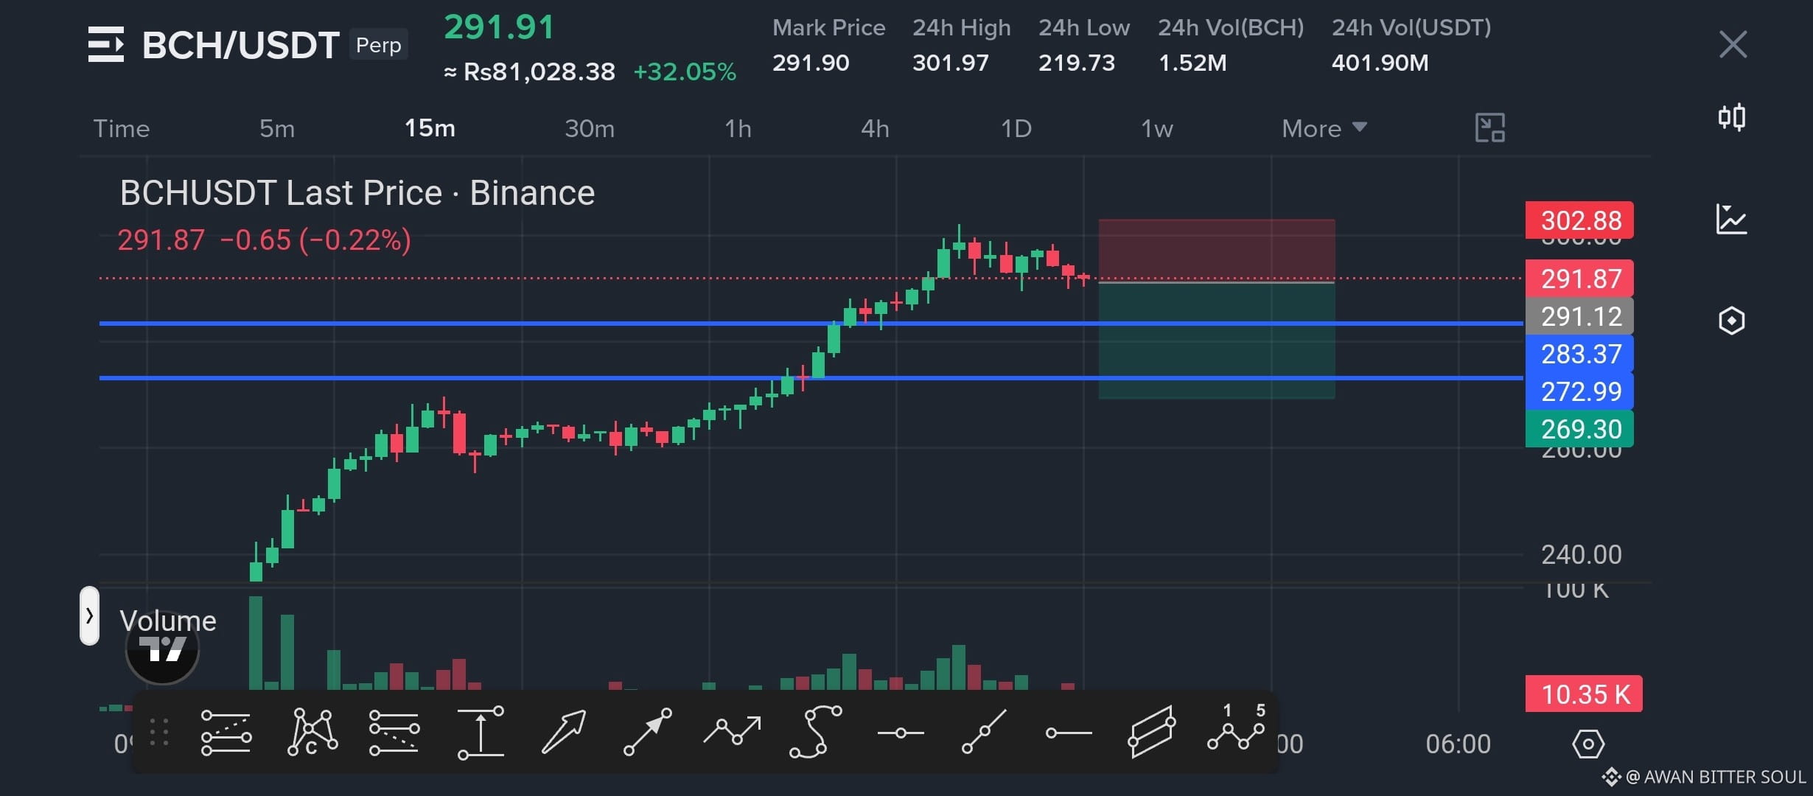Click the hexagon diamond icon in right sidebar

pyautogui.click(x=1731, y=321)
